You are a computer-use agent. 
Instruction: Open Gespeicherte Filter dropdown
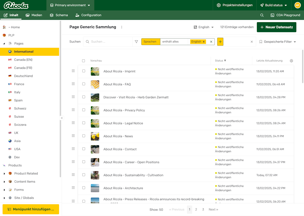coord(278,42)
